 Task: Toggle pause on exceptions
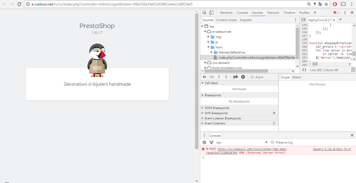point(243,77)
